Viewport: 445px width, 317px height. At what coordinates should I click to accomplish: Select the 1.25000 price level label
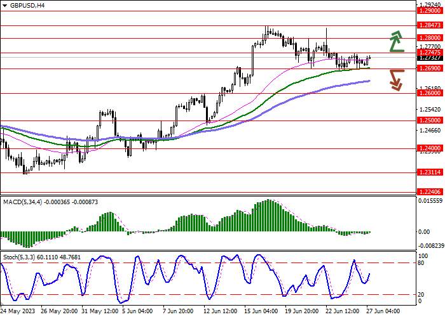click(430, 120)
